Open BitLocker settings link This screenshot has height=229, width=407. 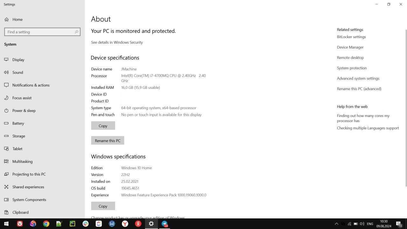click(351, 37)
